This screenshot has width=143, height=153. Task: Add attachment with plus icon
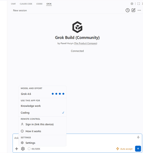17,149
